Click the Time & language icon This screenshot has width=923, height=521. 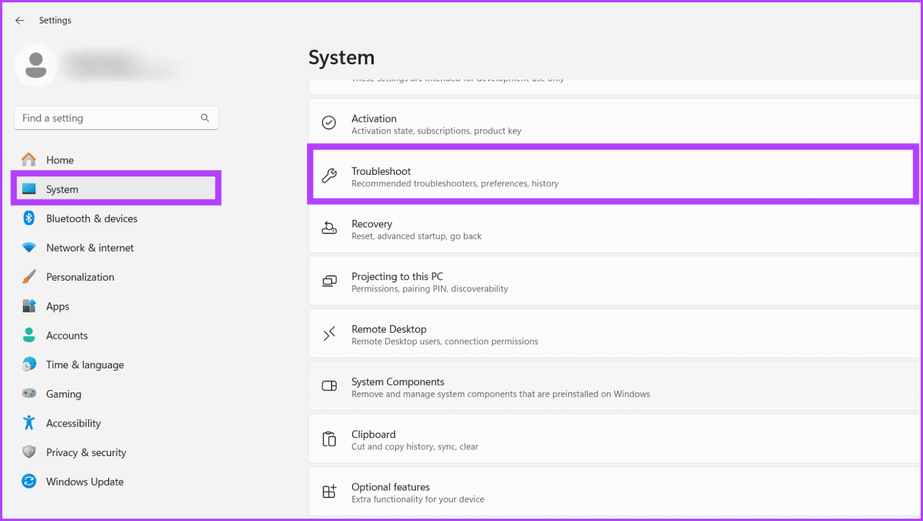[28, 364]
